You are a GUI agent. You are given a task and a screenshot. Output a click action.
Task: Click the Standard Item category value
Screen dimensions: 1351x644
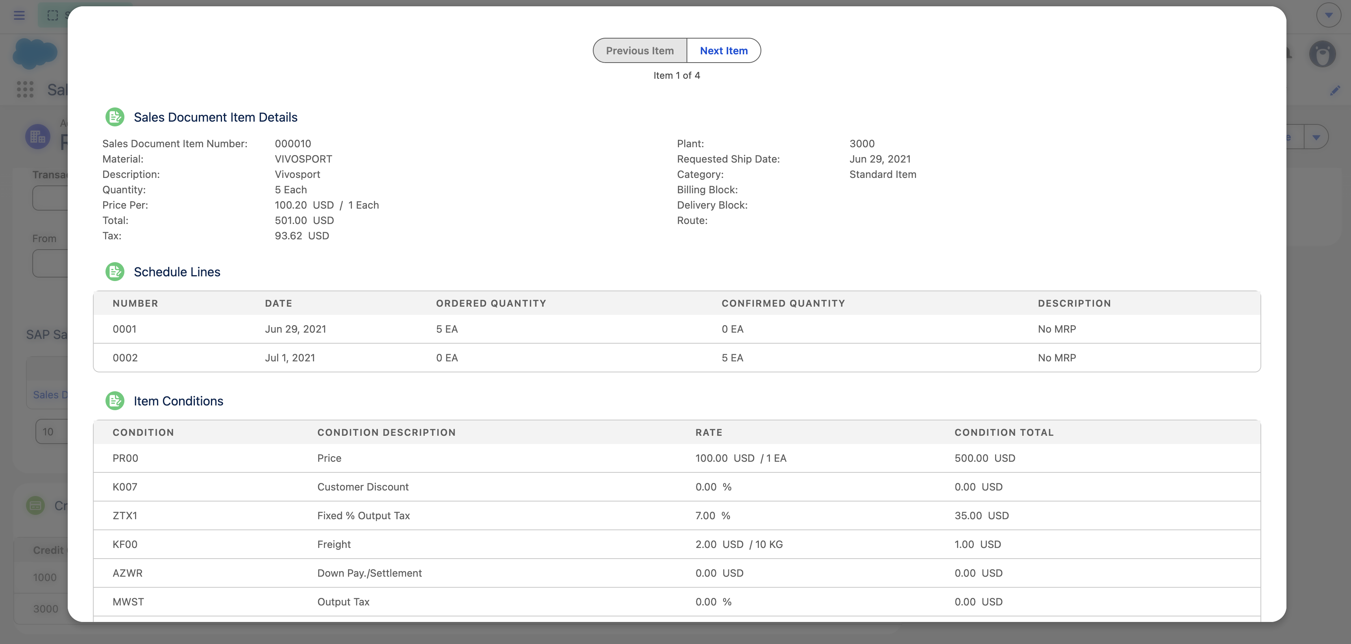tap(883, 174)
